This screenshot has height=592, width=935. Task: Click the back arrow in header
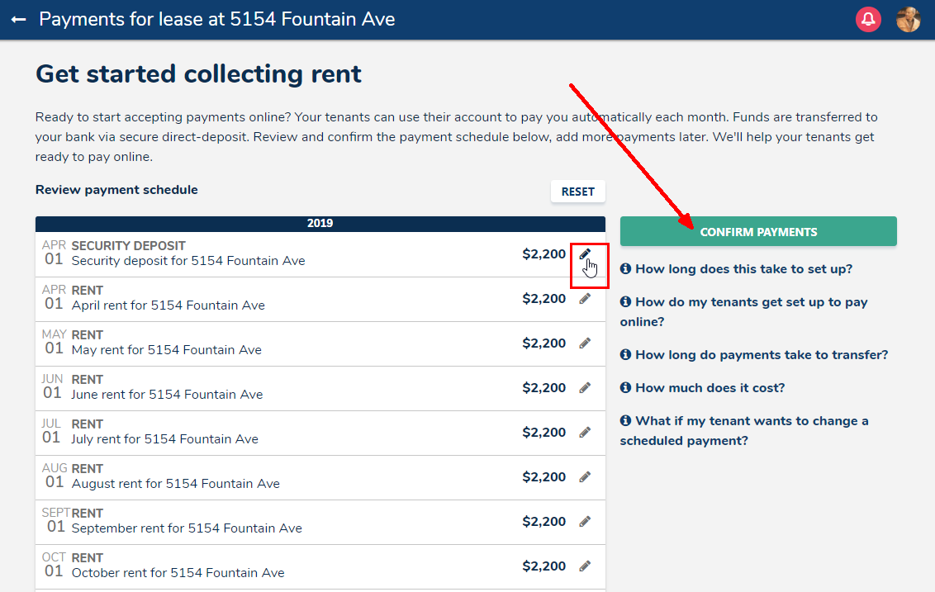(x=18, y=19)
